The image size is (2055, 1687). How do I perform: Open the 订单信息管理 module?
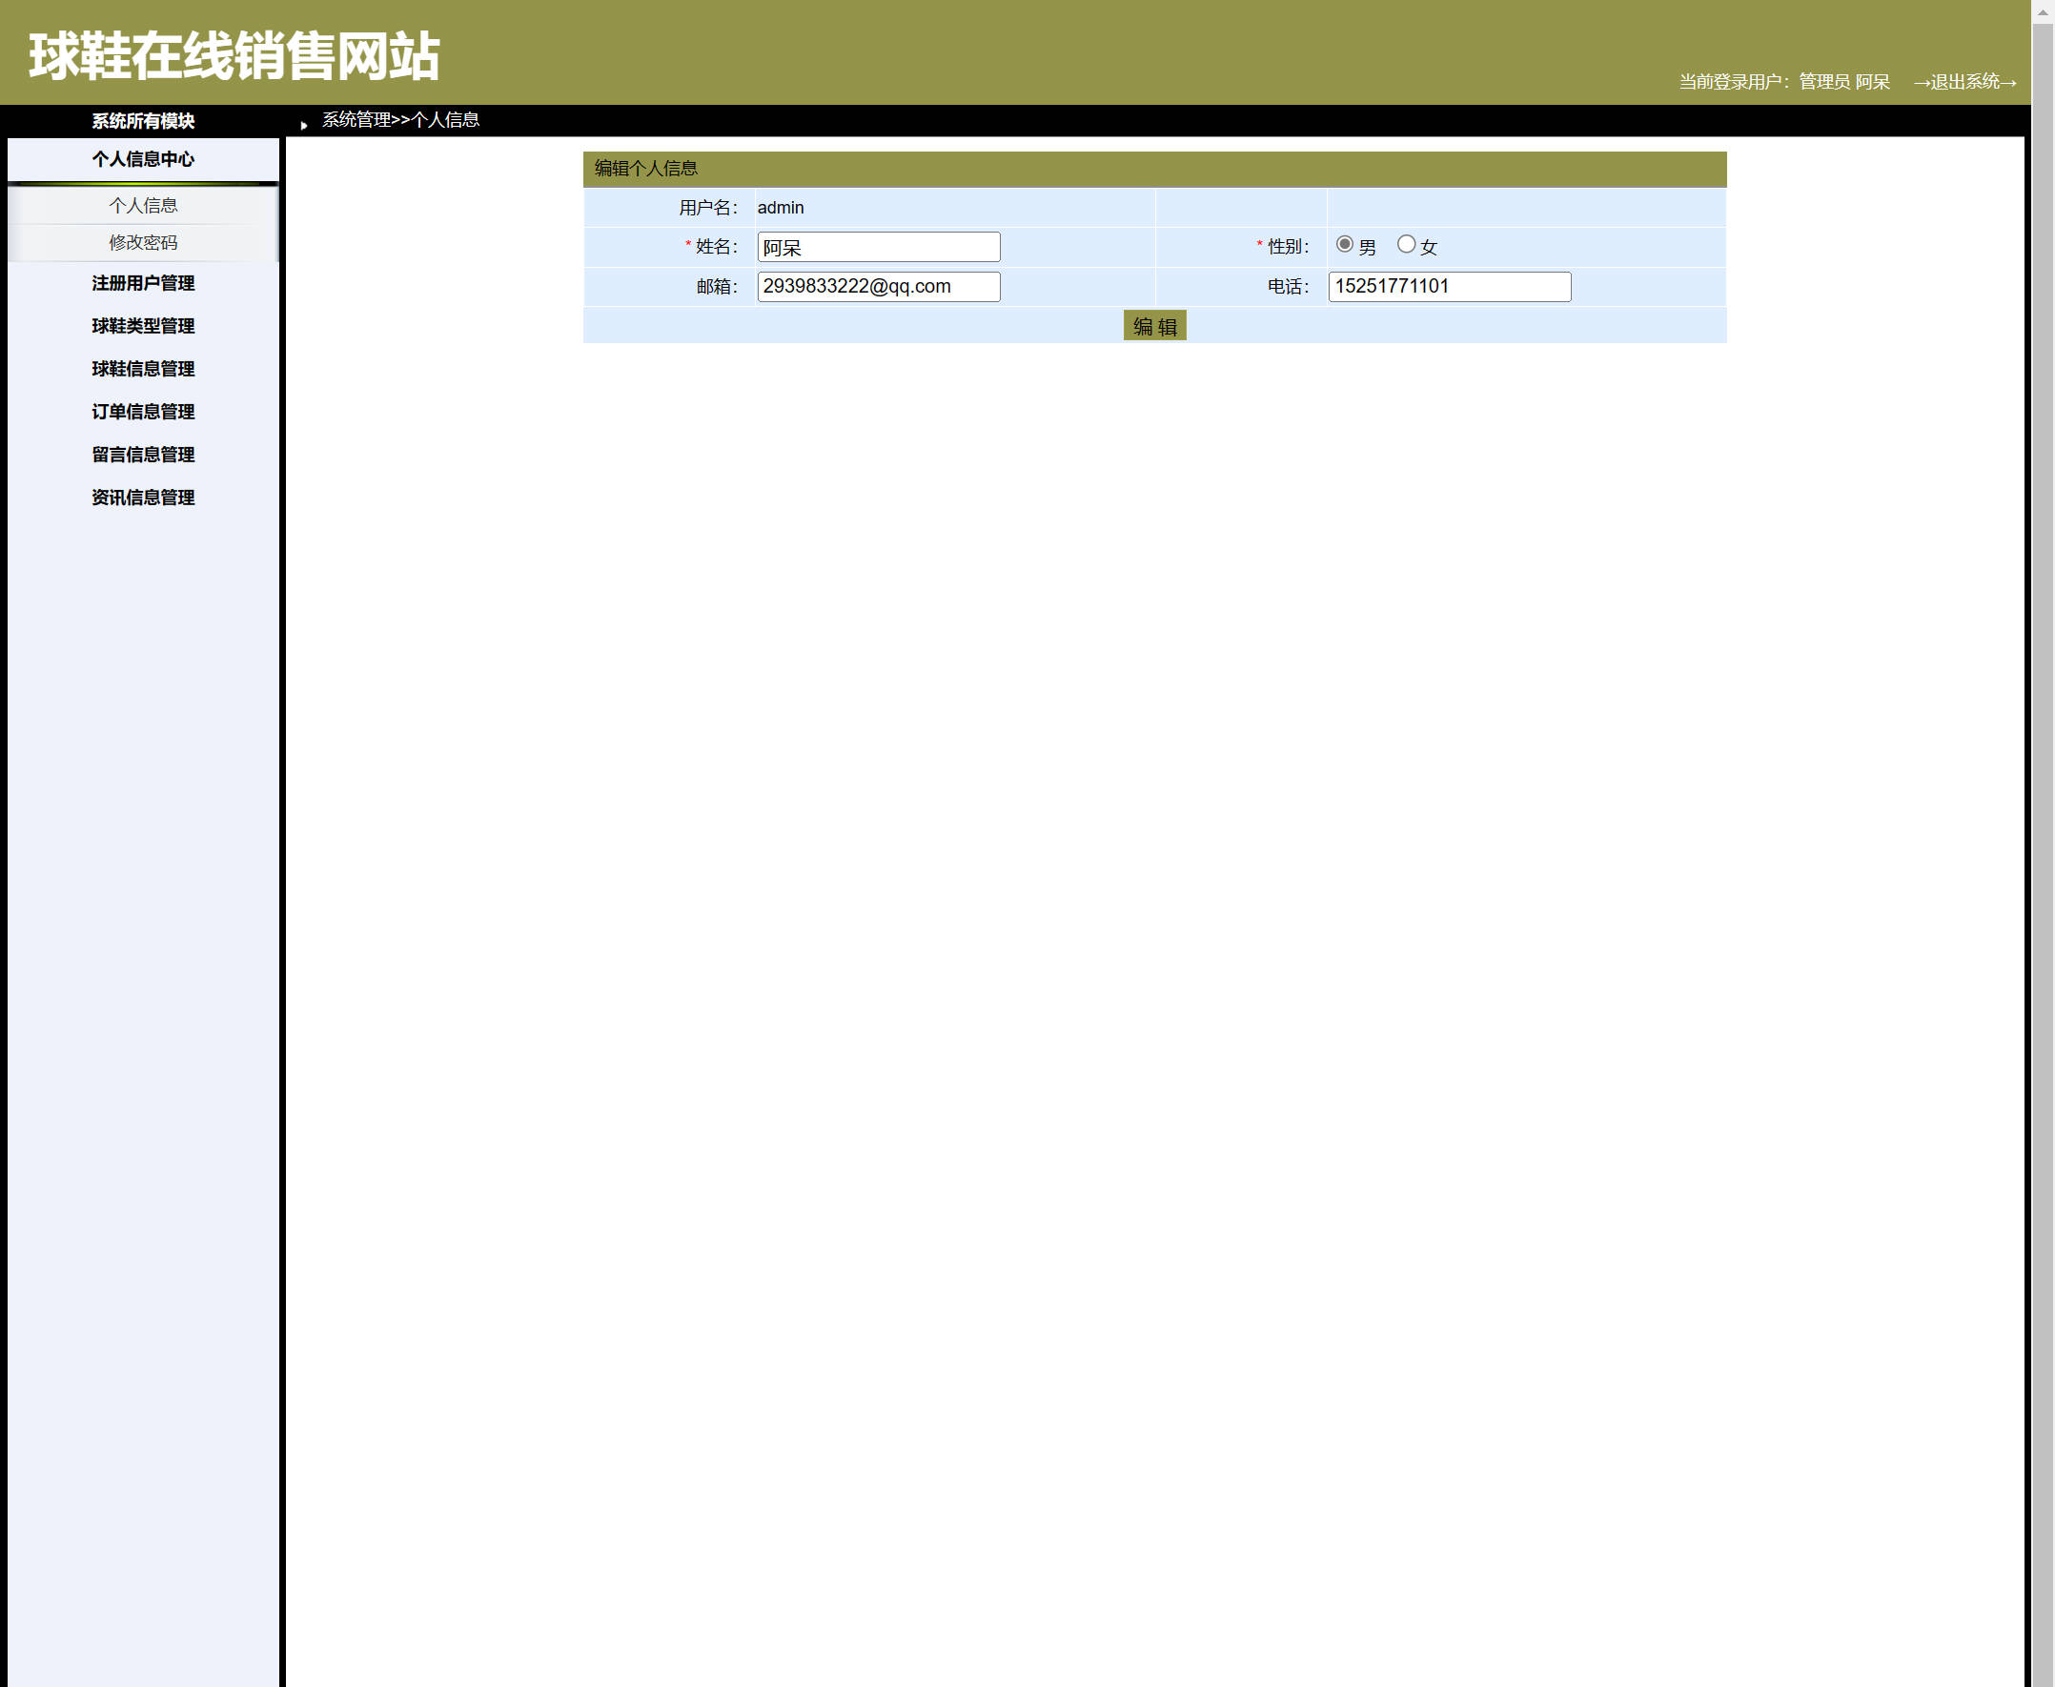[143, 411]
